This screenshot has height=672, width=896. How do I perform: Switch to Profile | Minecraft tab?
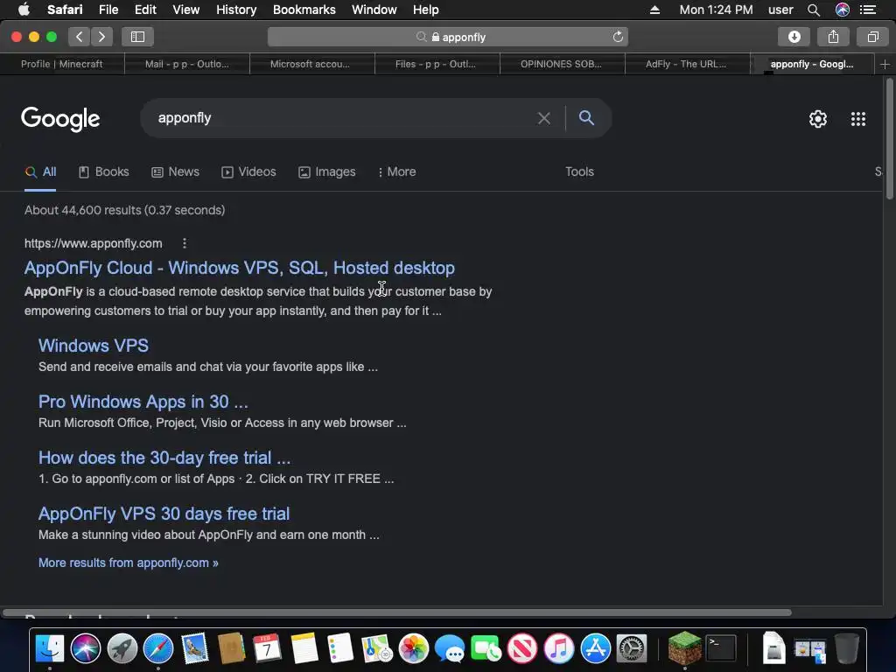(62, 64)
